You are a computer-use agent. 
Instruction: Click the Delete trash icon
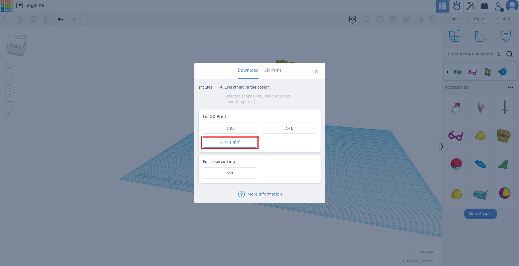(x=46, y=19)
